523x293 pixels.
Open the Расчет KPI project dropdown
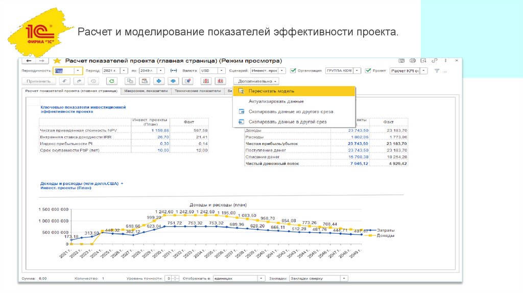click(x=423, y=70)
